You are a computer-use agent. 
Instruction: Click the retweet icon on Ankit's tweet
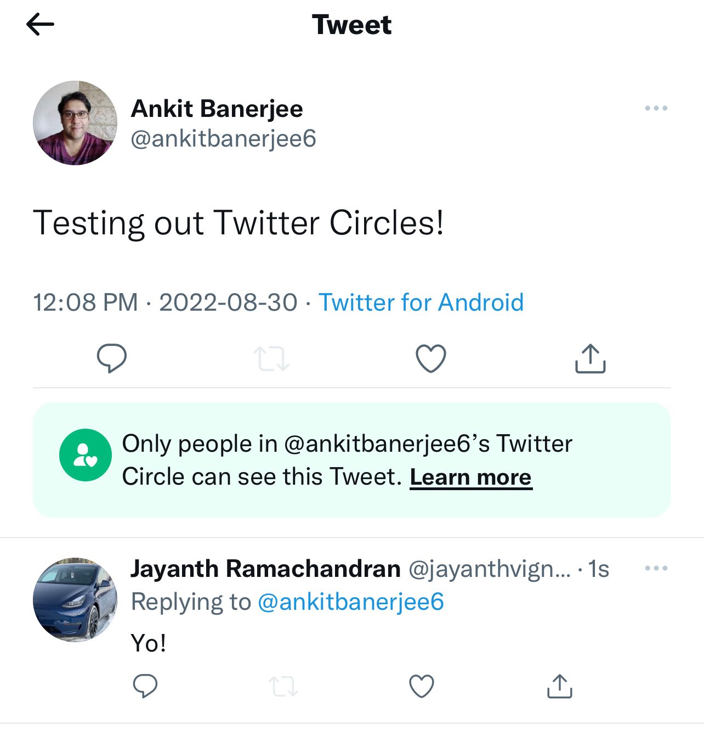271,358
